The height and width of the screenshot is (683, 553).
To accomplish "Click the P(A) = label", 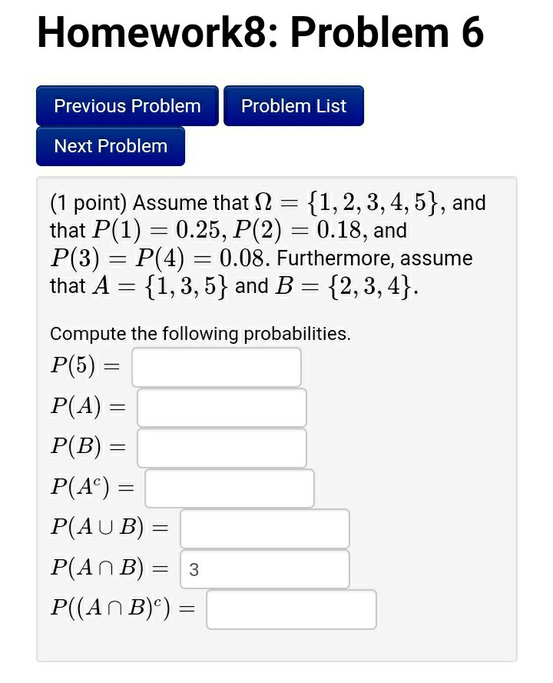I will point(87,407).
